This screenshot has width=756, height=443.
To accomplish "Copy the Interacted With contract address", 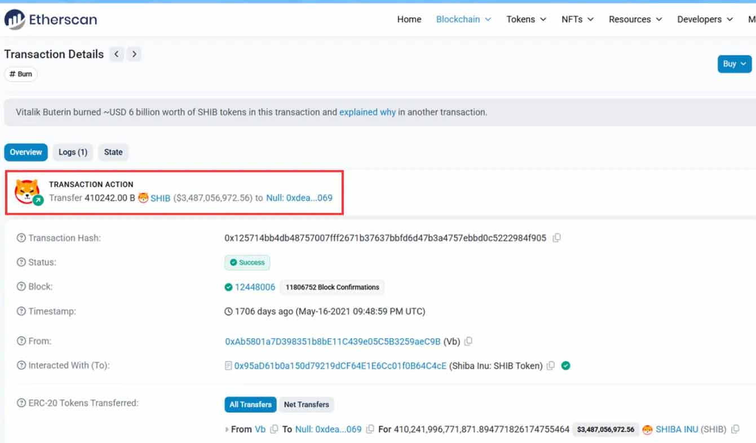I will pyautogui.click(x=551, y=366).
